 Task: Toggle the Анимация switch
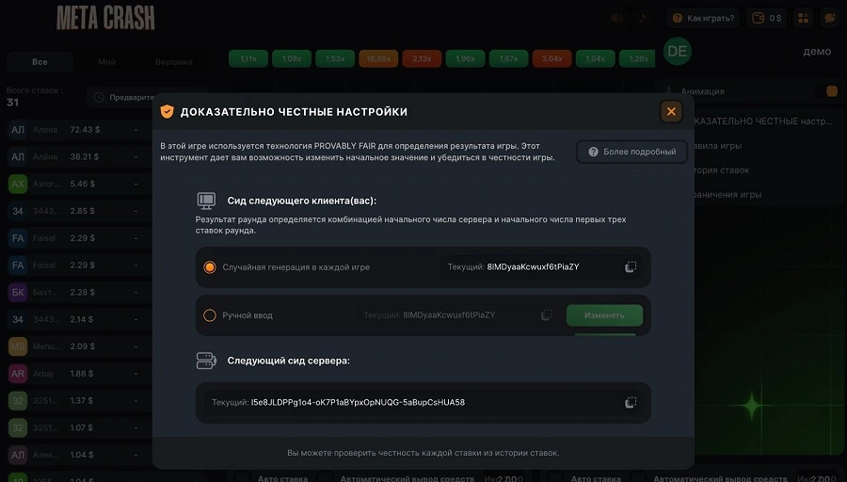832,91
